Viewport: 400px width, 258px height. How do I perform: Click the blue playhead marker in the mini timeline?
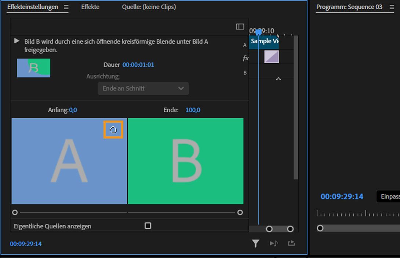pos(258,32)
